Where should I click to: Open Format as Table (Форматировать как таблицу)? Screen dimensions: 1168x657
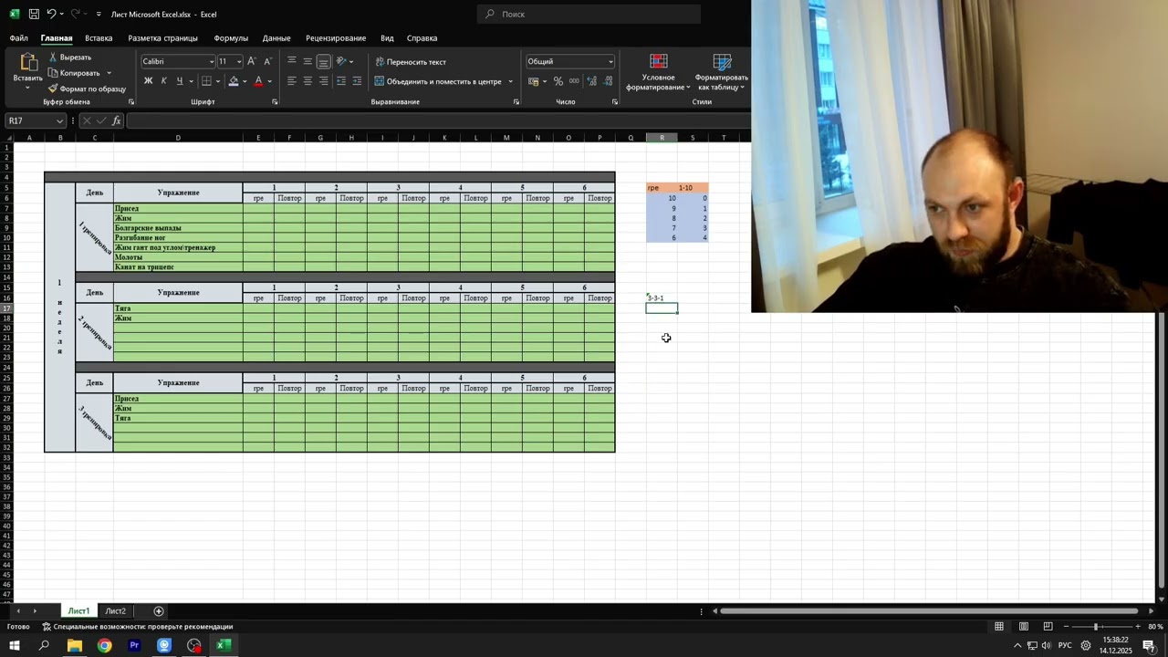click(721, 71)
